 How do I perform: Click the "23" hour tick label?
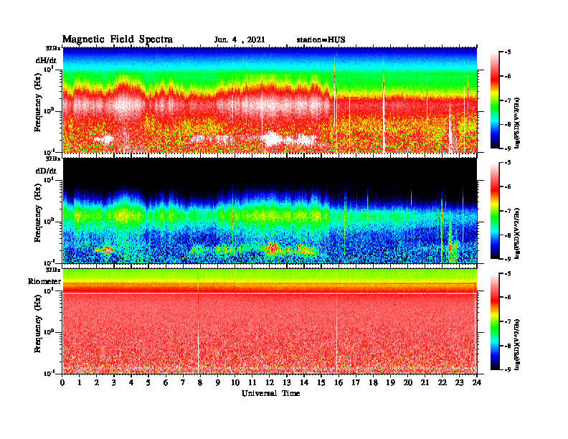click(x=459, y=382)
